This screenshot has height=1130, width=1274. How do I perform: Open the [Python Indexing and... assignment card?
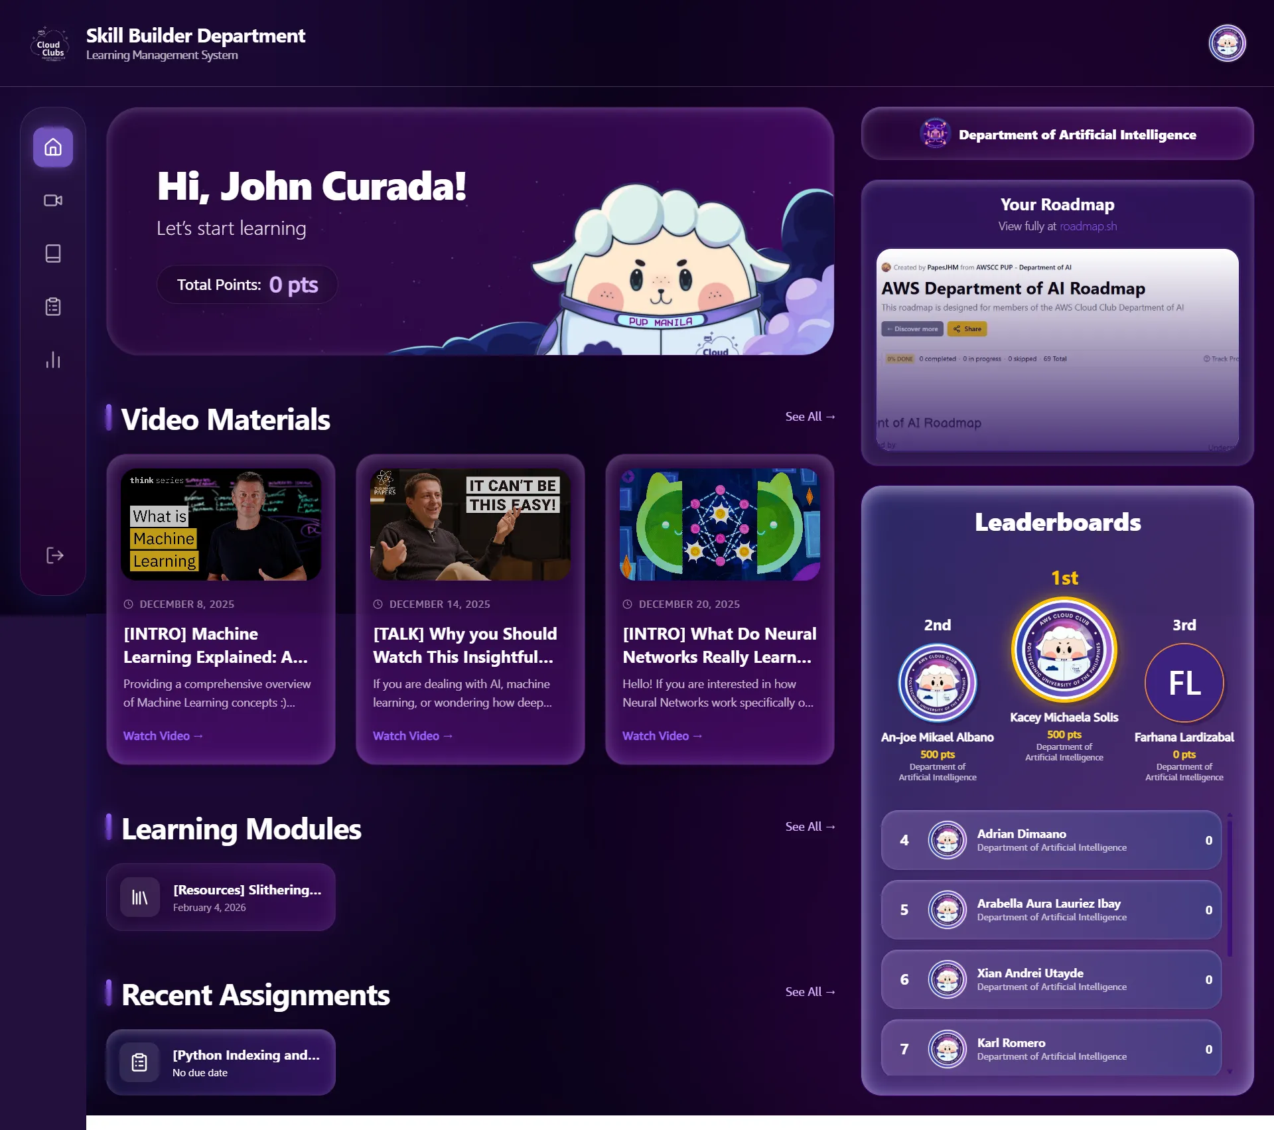[x=221, y=1062]
